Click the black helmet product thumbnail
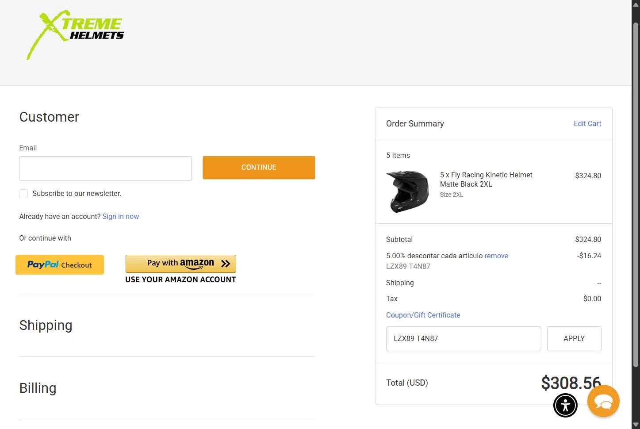The width and height of the screenshot is (640, 429). [407, 192]
